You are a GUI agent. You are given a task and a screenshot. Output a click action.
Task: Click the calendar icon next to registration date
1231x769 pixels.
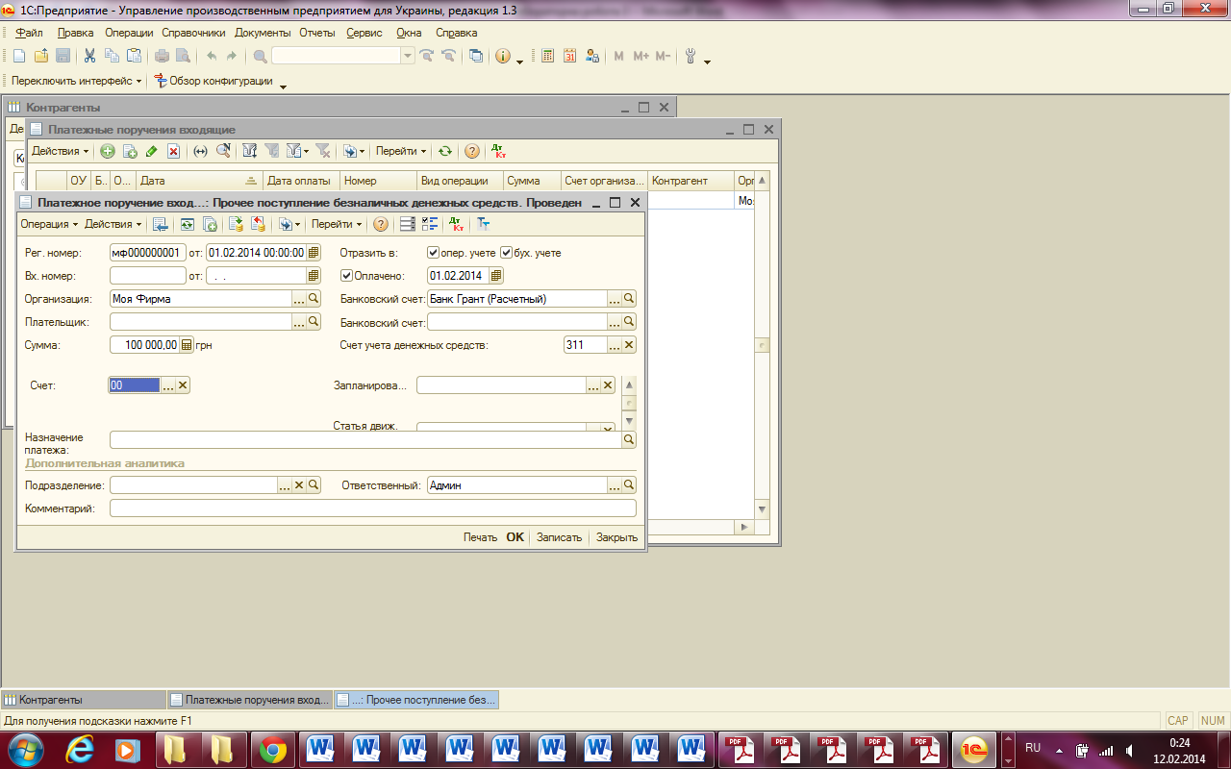[313, 253]
